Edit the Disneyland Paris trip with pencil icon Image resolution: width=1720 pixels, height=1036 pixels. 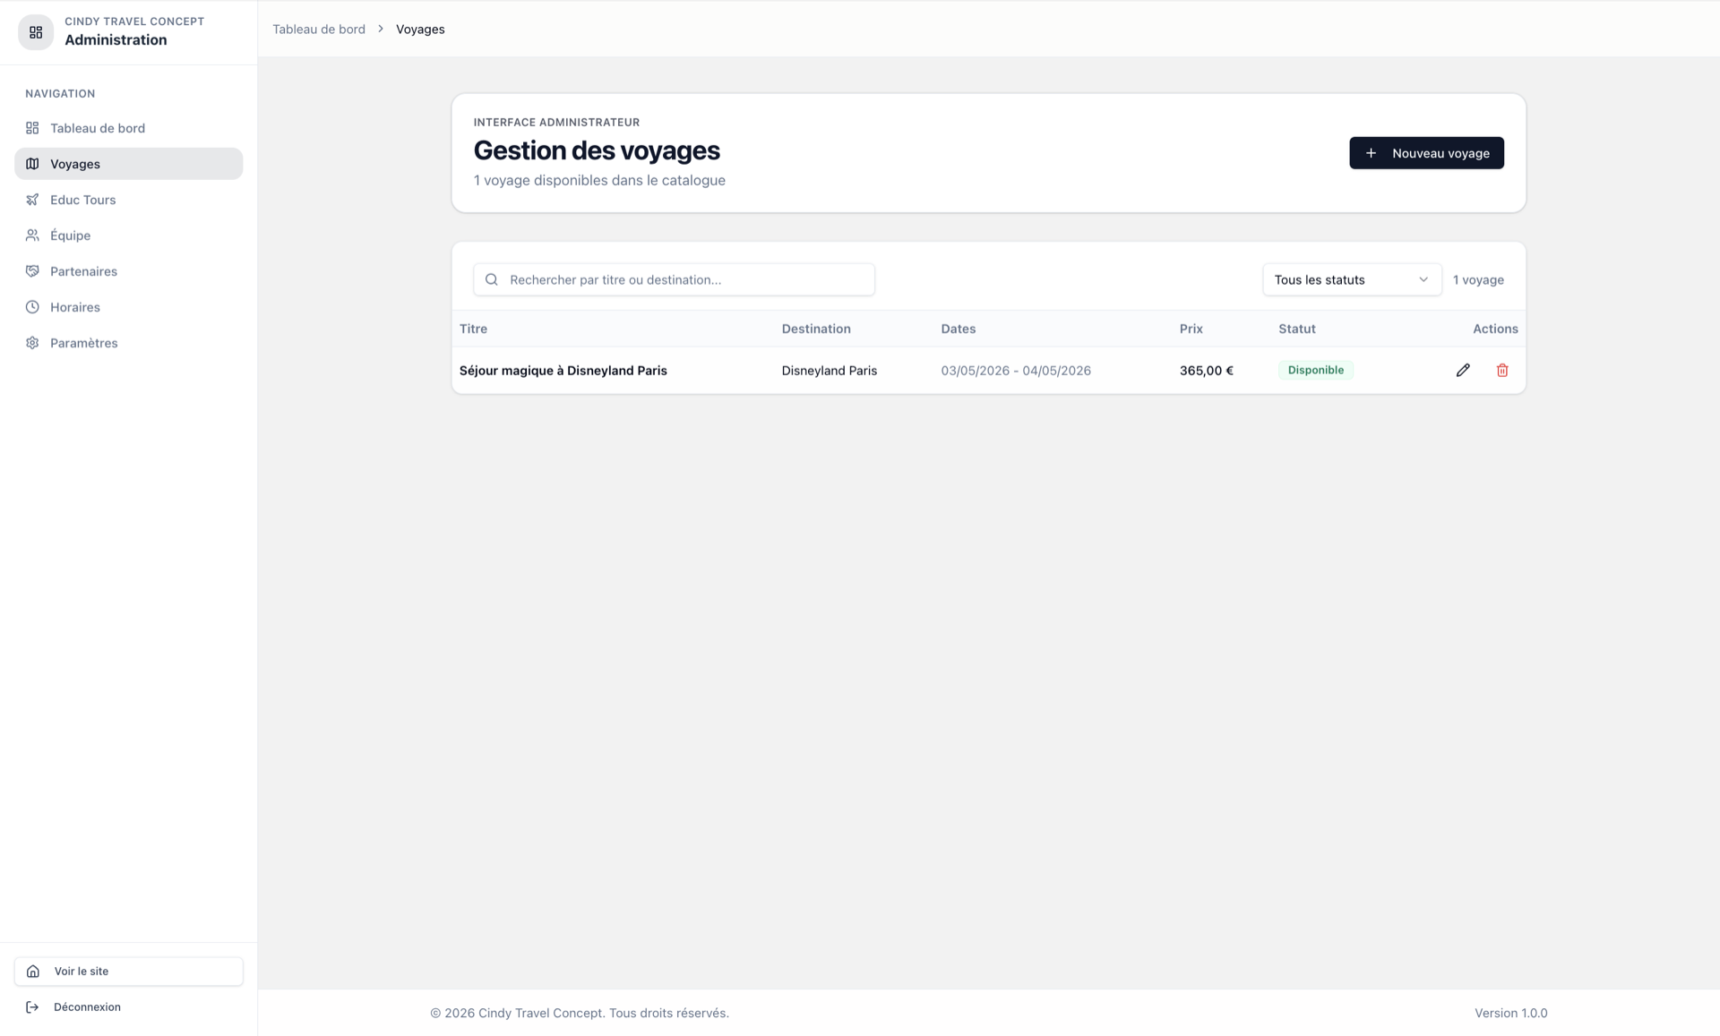click(x=1463, y=370)
